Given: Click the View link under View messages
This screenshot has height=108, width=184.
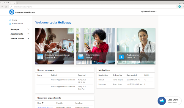Looking at the screenshot, I should (89, 58).
